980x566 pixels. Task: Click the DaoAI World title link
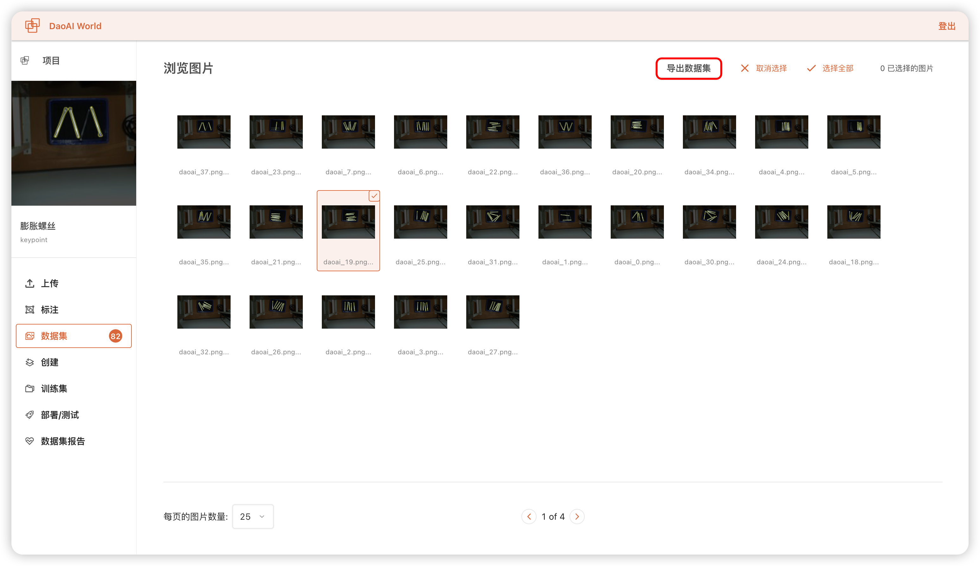[75, 26]
